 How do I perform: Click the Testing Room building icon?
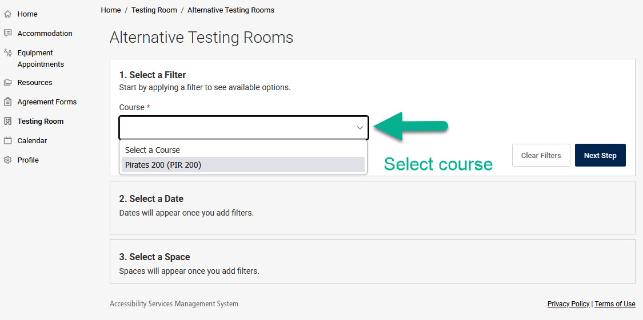point(7,121)
